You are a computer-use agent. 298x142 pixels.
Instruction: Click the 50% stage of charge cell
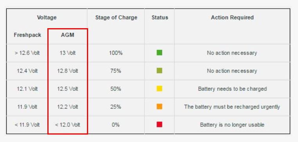(116, 89)
